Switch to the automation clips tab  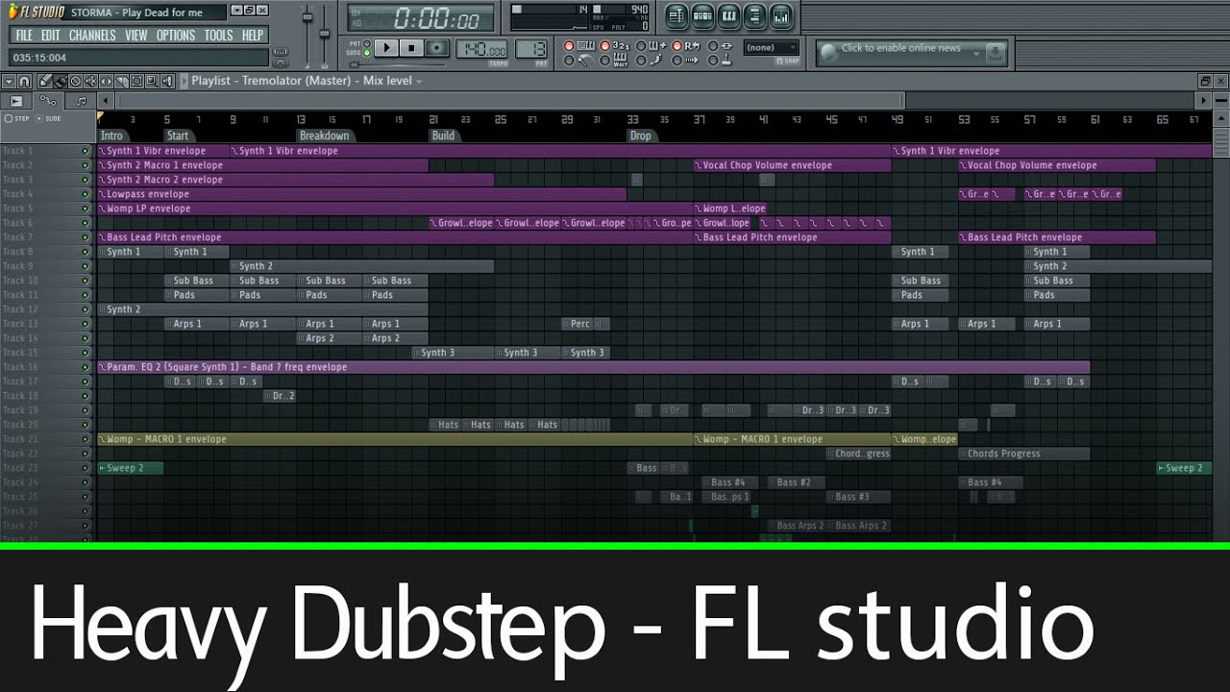tap(48, 101)
